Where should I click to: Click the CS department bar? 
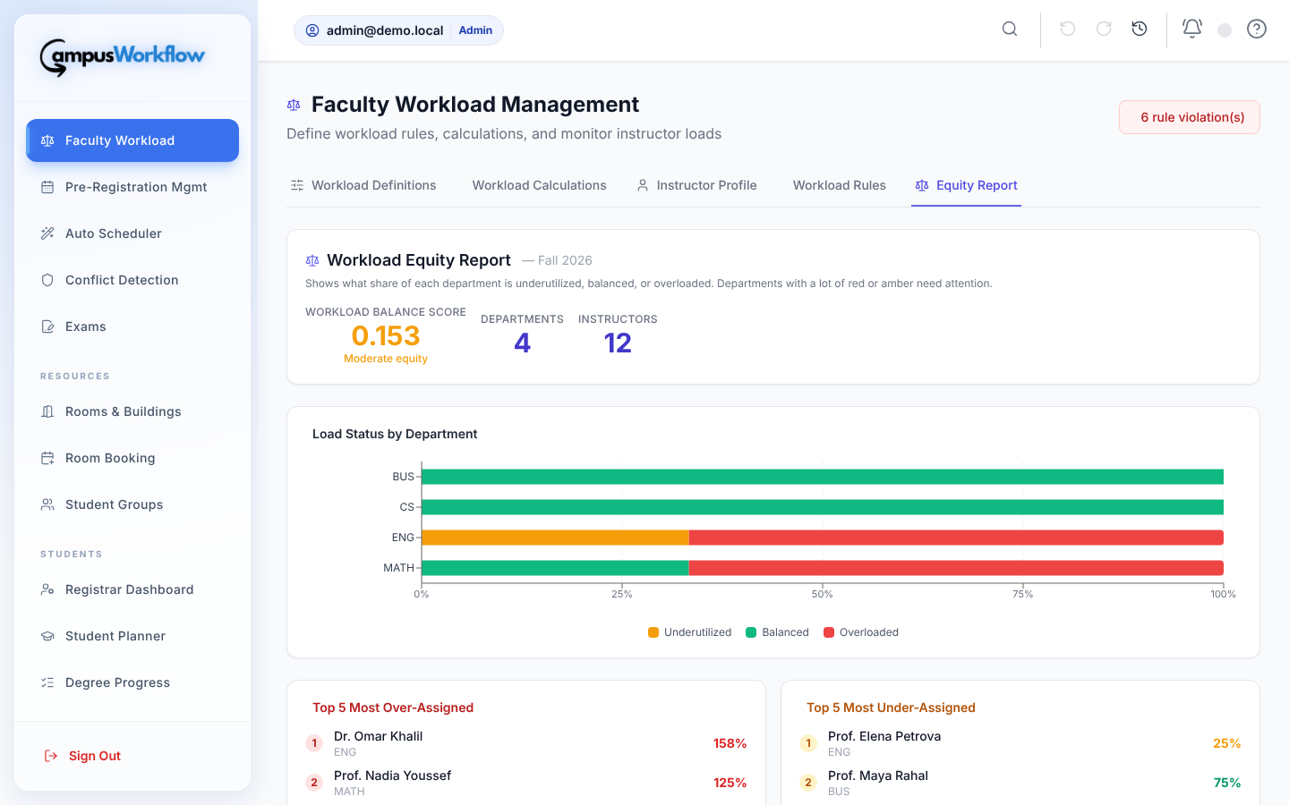[x=823, y=507]
